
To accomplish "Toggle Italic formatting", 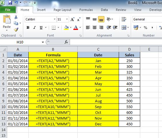I will click(34, 28).
